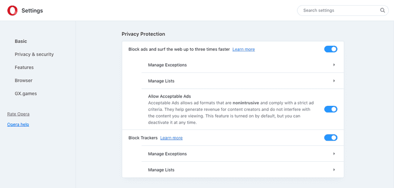
Task: Expand Manage Lists arrow under Block Trackers
Action: [334, 170]
